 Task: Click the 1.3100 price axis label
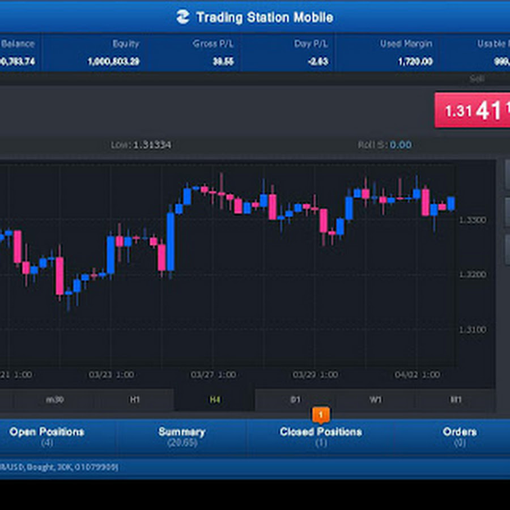473,329
